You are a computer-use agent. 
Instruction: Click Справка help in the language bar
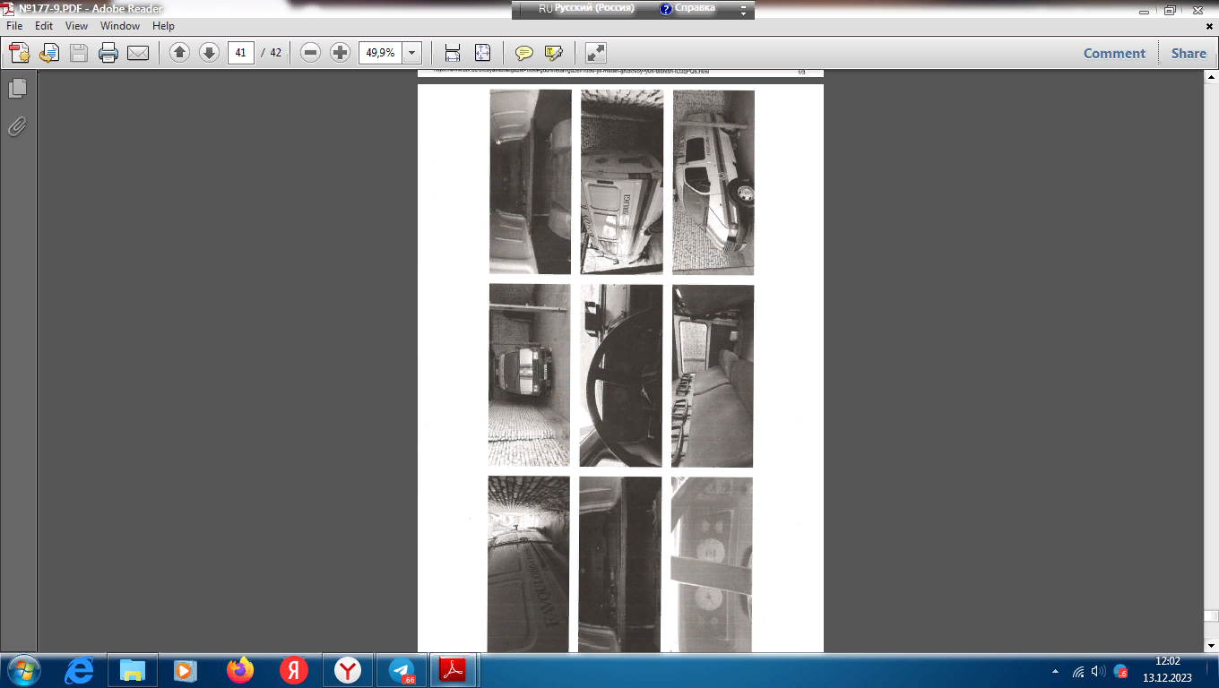pyautogui.click(x=687, y=8)
